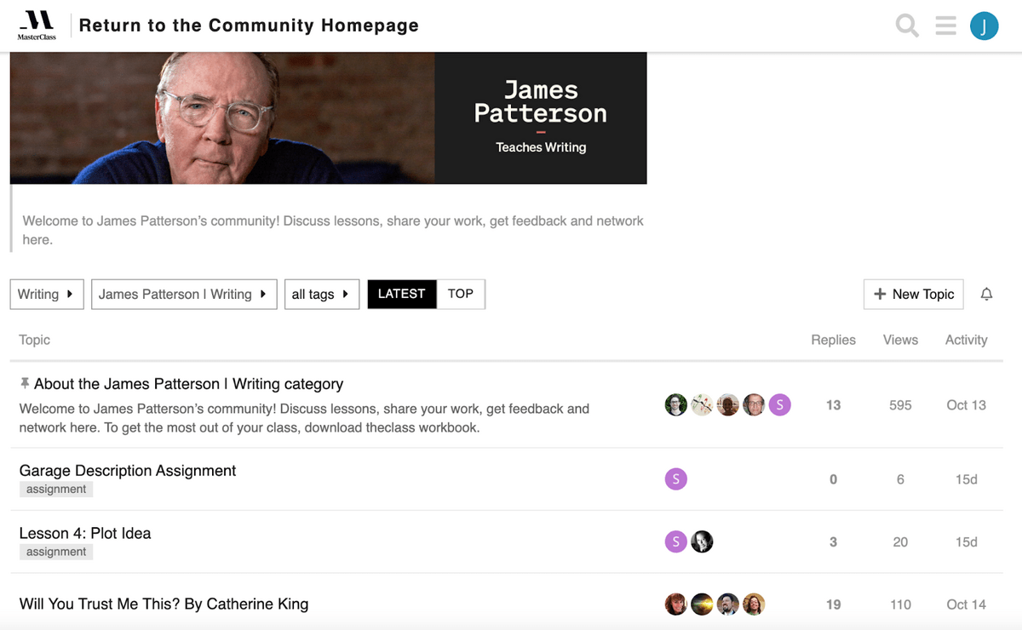
Task: Click the 595 views count
Action: click(x=900, y=405)
